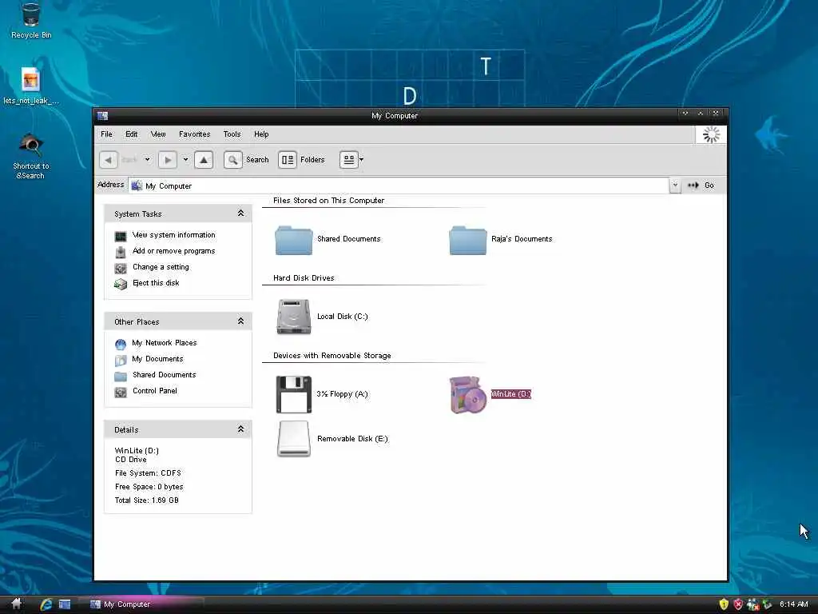Click Change a setting link
This screenshot has height=614, width=818.
pos(161,267)
